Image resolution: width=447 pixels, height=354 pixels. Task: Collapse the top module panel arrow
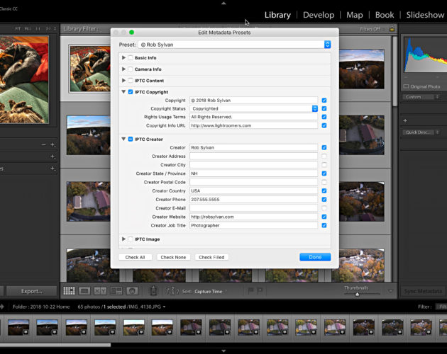tap(223, 3)
